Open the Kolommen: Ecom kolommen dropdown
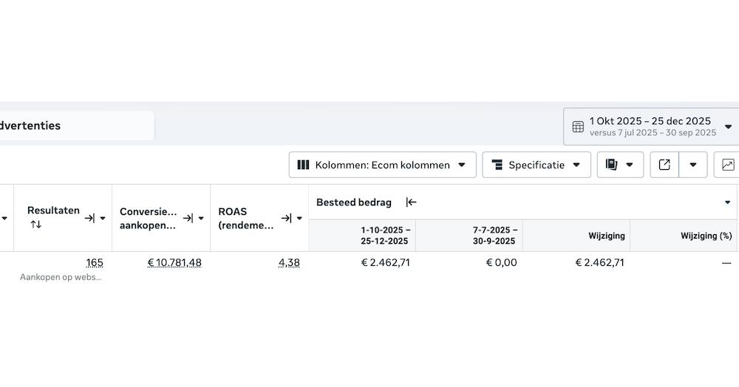The width and height of the screenshot is (739, 387). (x=381, y=165)
